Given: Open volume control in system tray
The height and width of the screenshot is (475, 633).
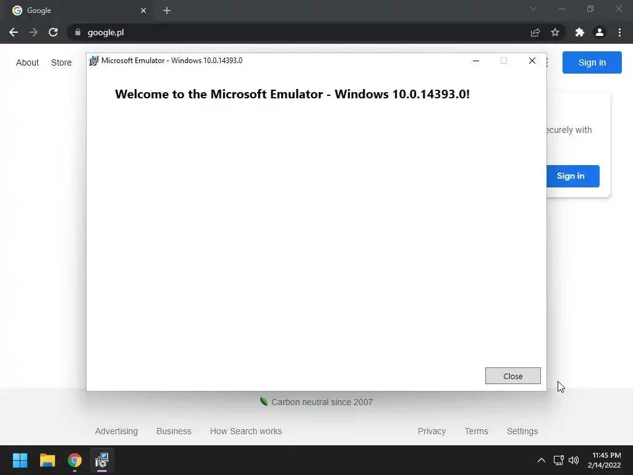Looking at the screenshot, I should coord(573,460).
